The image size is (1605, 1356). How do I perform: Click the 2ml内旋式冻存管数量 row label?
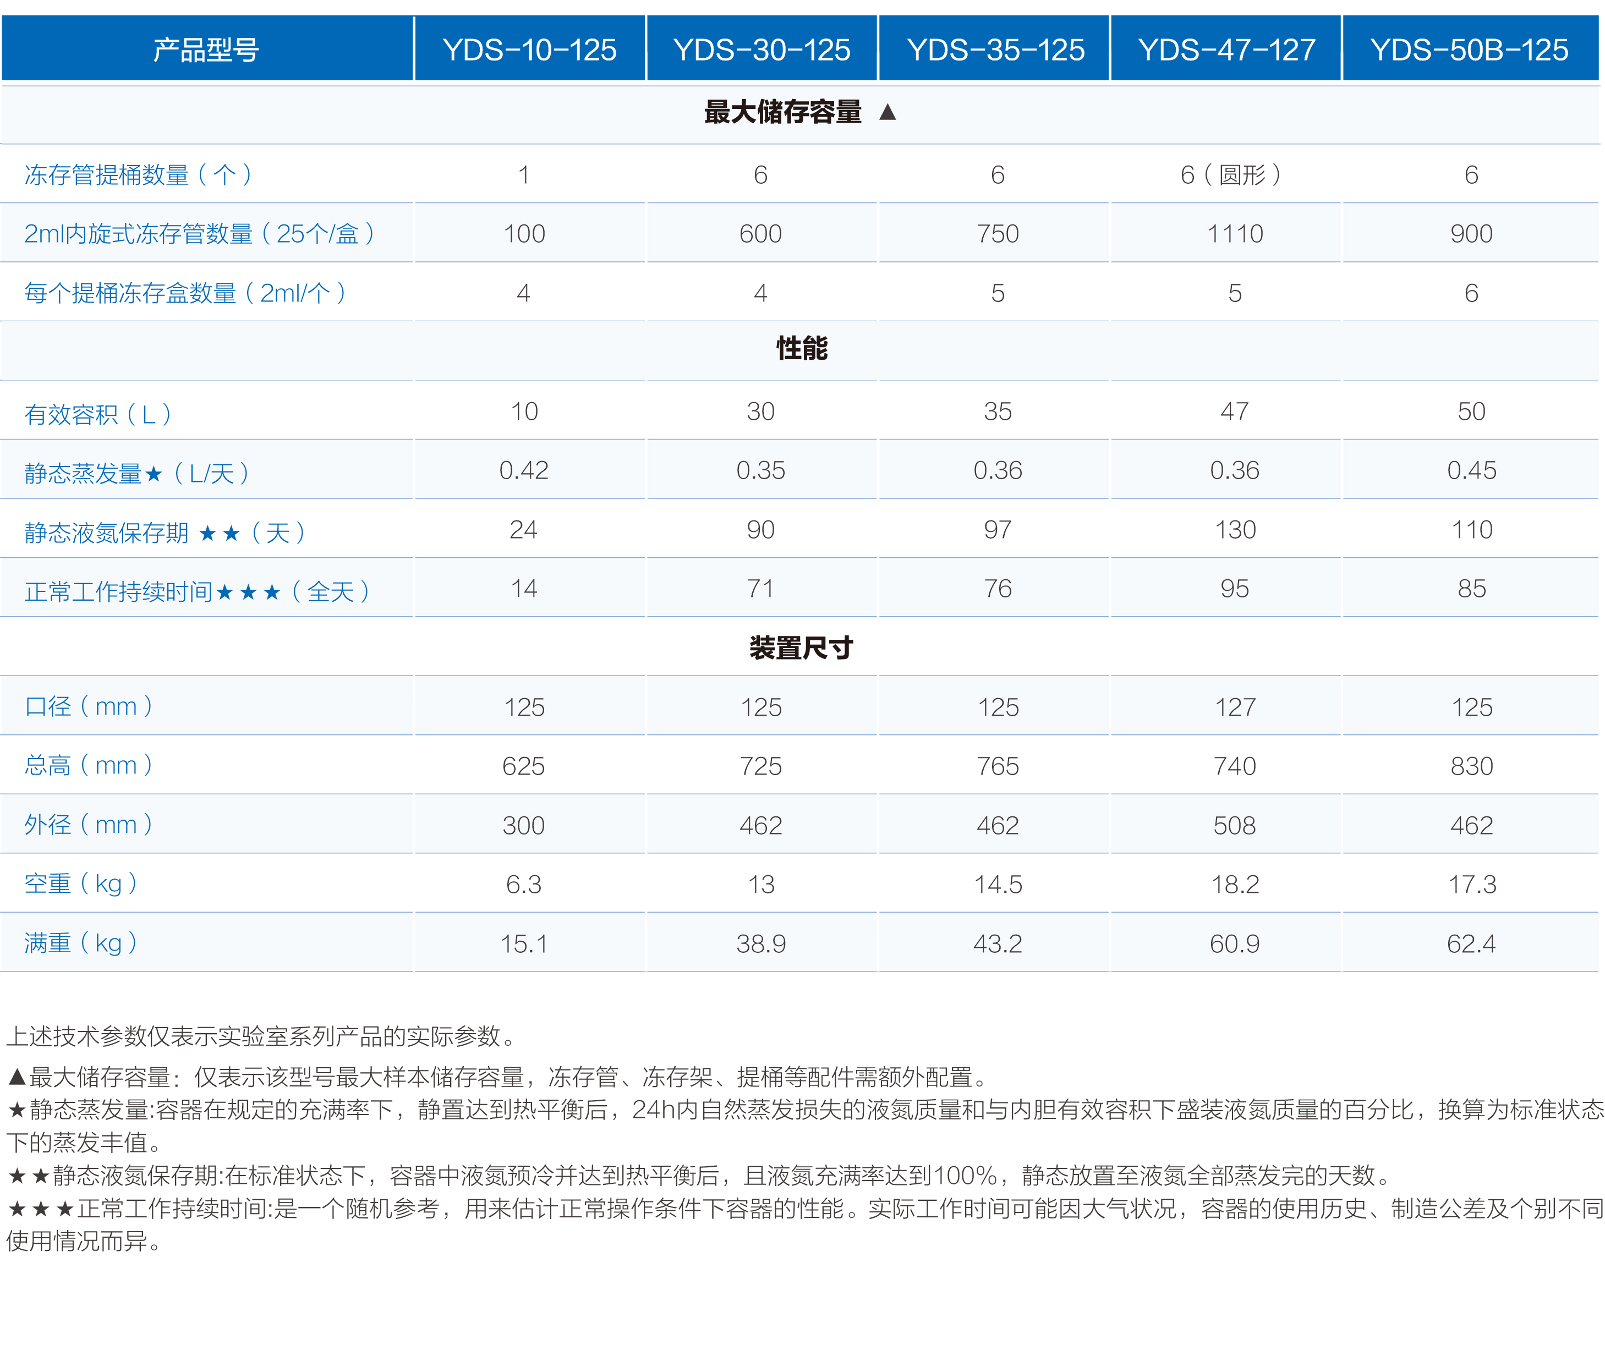pyautogui.click(x=200, y=234)
